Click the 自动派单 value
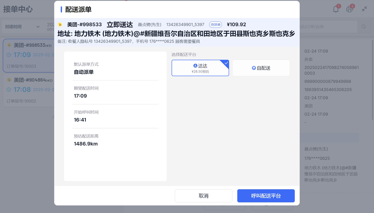The image size is (374, 213). 84,72
